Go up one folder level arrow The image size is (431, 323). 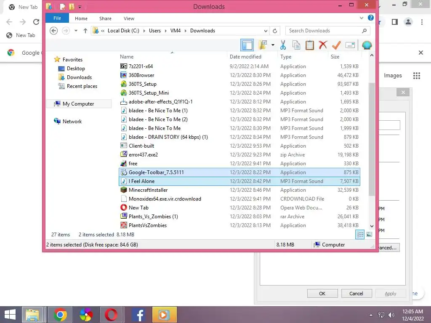click(x=85, y=31)
